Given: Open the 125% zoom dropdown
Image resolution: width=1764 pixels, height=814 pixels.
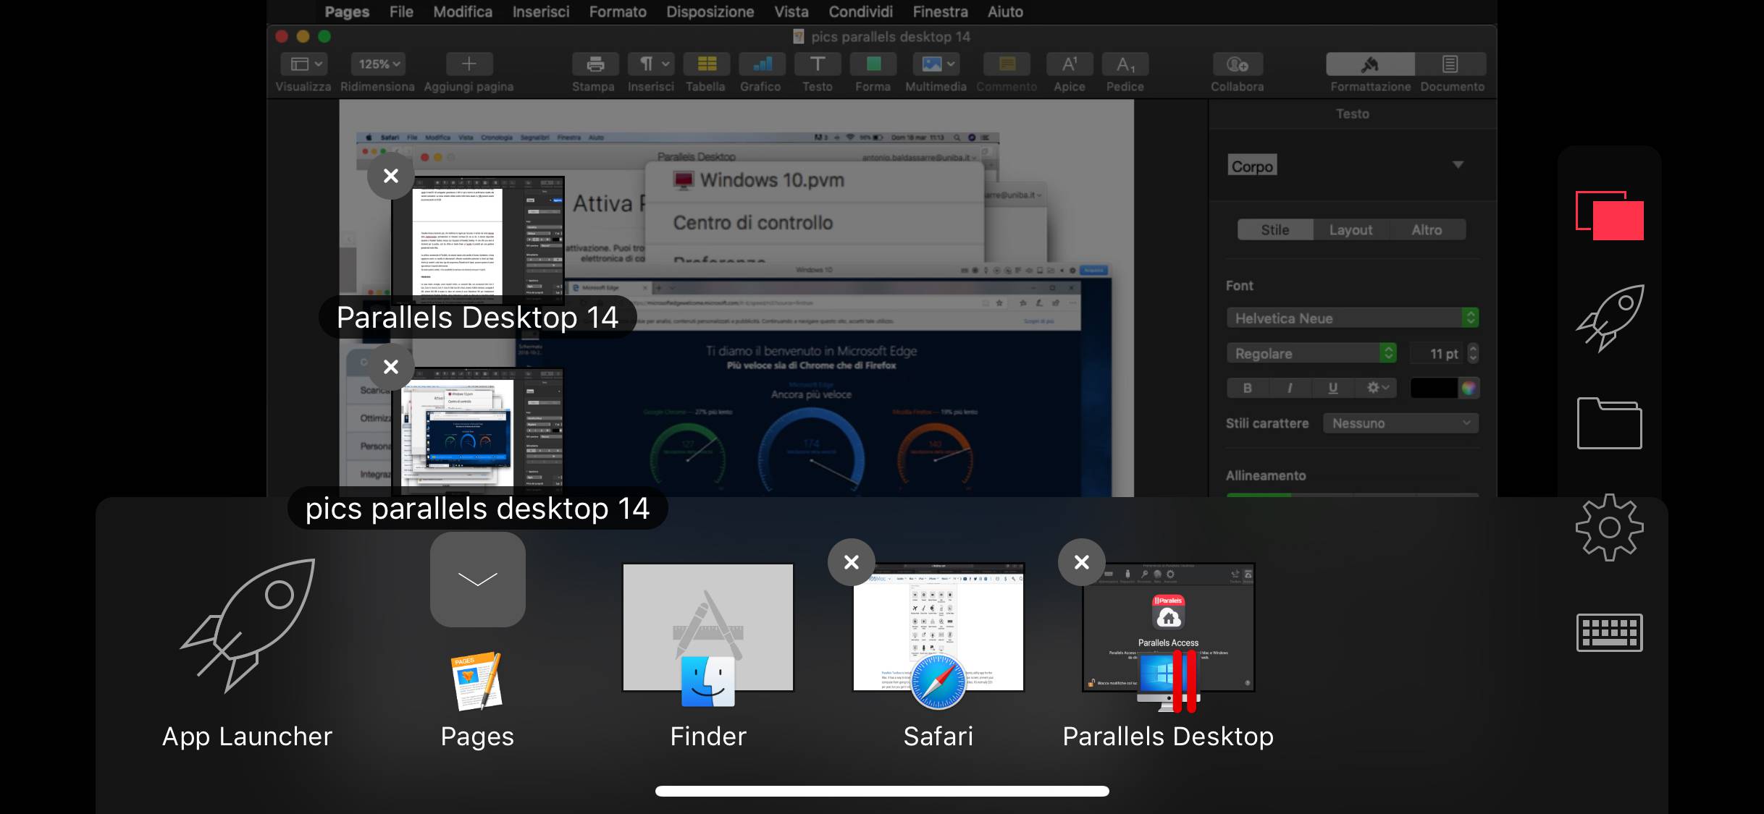Looking at the screenshot, I should [378, 64].
